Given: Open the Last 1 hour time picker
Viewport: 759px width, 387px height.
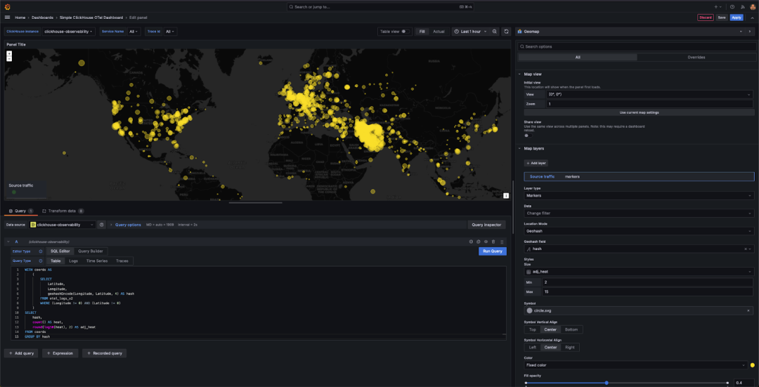Looking at the screenshot, I should click(469, 32).
